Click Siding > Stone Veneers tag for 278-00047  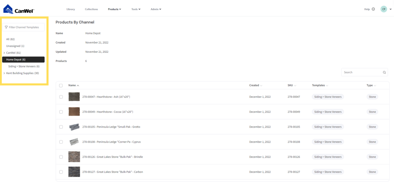328,97
